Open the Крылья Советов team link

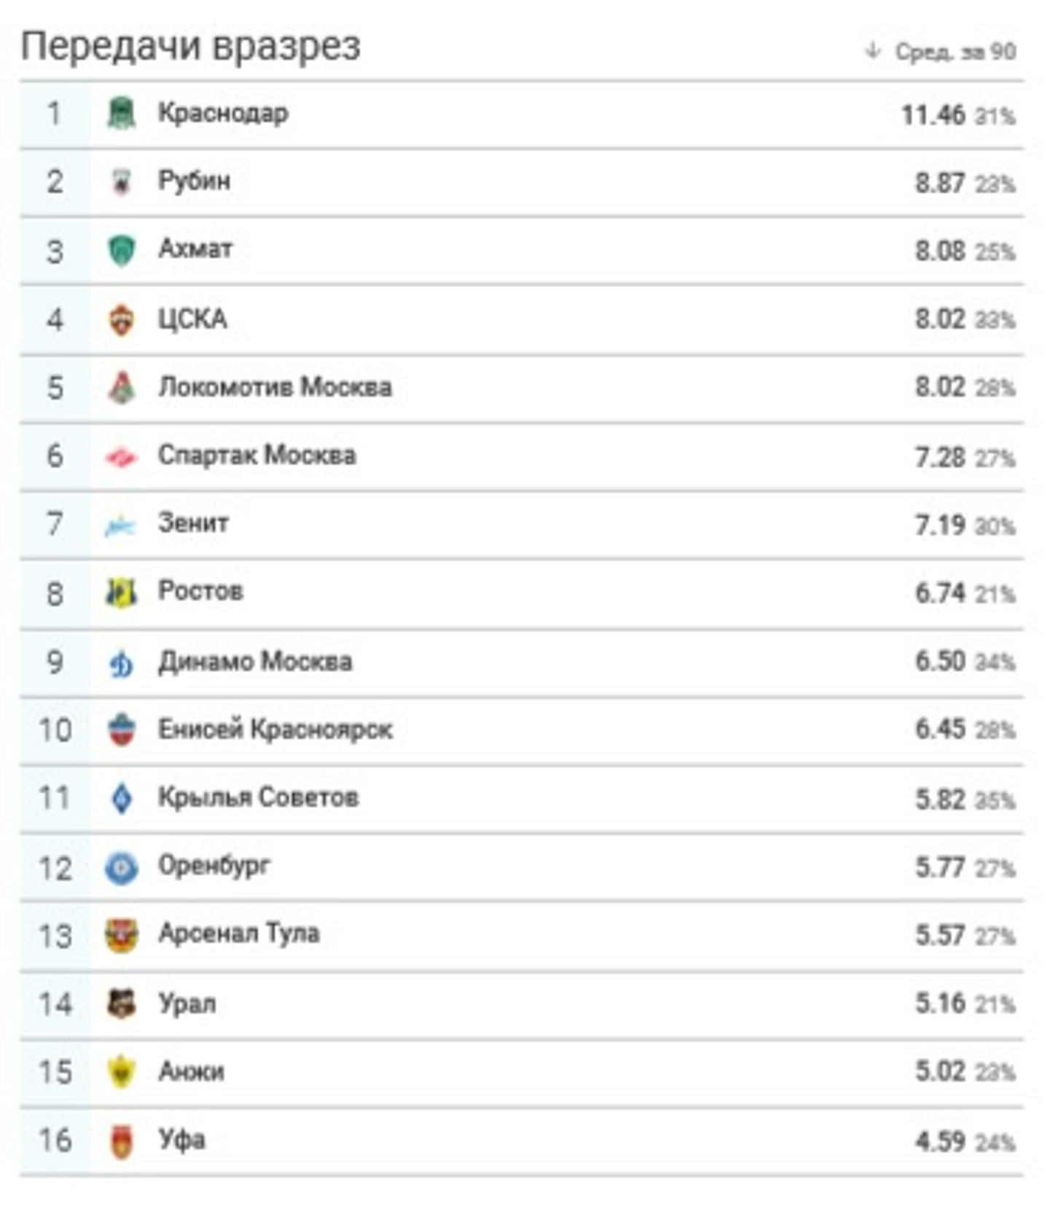[x=259, y=797]
